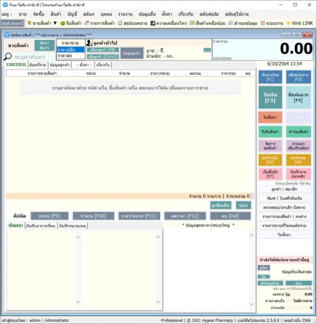Image resolution: width=317 pixels, height=324 pixels.
Task: Open the ตั้งค่า menu in menu bar
Action: click(x=167, y=14)
